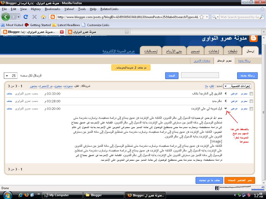
Task: Reload the current Blogger page
Action: pyautogui.click(x=26, y=17)
